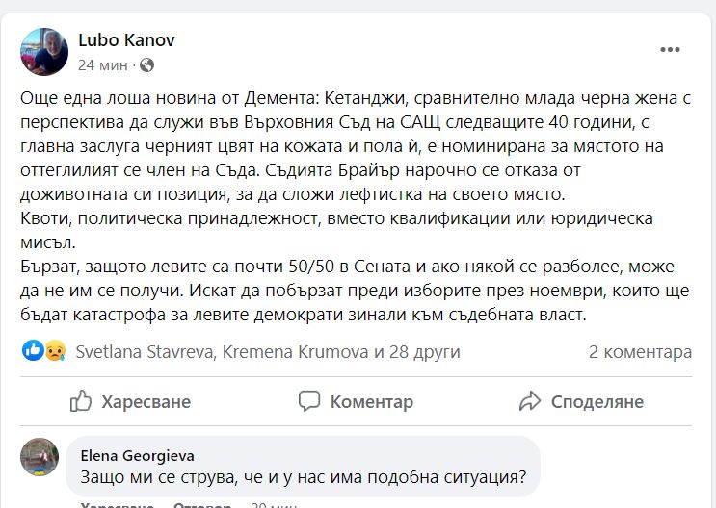This screenshot has height=508, width=716.
Task: Open Lubo Kanov's profile name link
Action: tap(126, 40)
